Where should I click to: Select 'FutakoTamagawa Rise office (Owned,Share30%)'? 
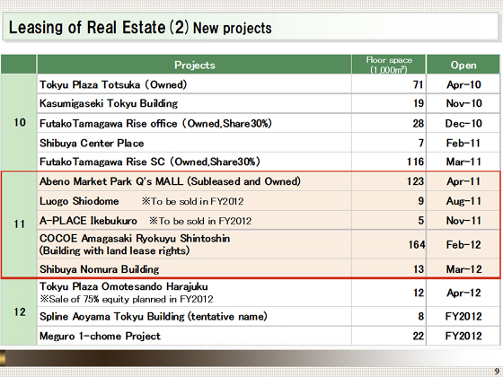click(155, 124)
